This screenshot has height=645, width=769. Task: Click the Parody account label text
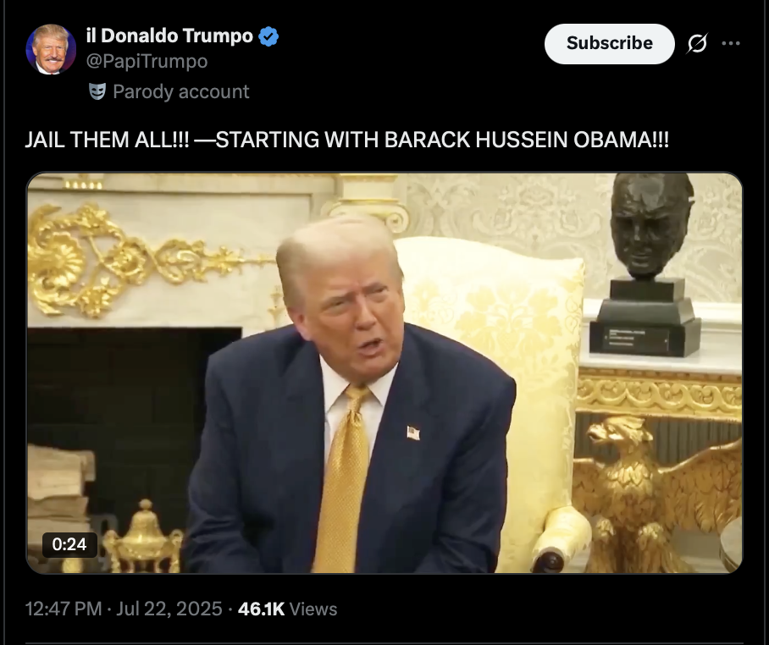click(x=181, y=91)
